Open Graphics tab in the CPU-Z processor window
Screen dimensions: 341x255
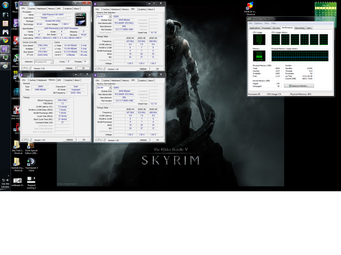(68, 9)
